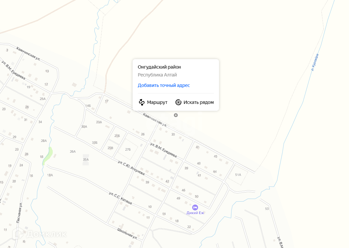349x248 pixels.
Task: Open Добавить точный адрес link
Action: (164, 85)
